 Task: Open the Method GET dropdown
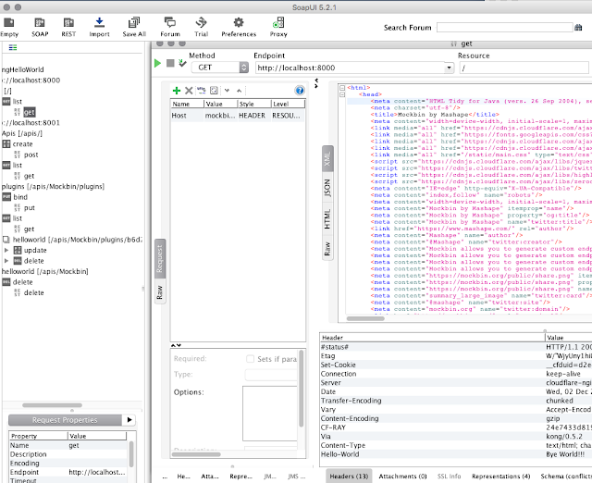(x=219, y=68)
